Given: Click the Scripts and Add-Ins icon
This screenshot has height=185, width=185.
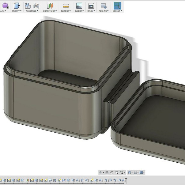Looking at the screenshot, I should (x=103, y=6).
